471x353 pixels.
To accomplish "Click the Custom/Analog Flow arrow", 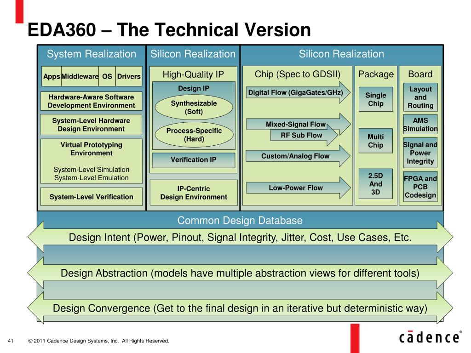I will click(x=298, y=156).
